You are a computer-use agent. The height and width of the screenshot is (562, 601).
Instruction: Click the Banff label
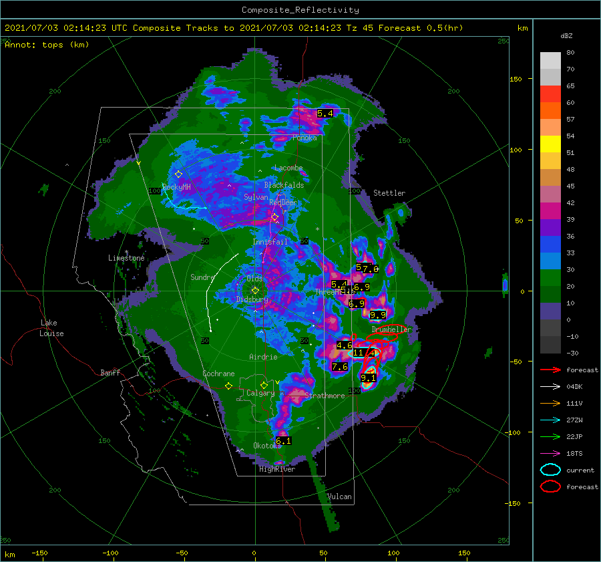tap(110, 372)
